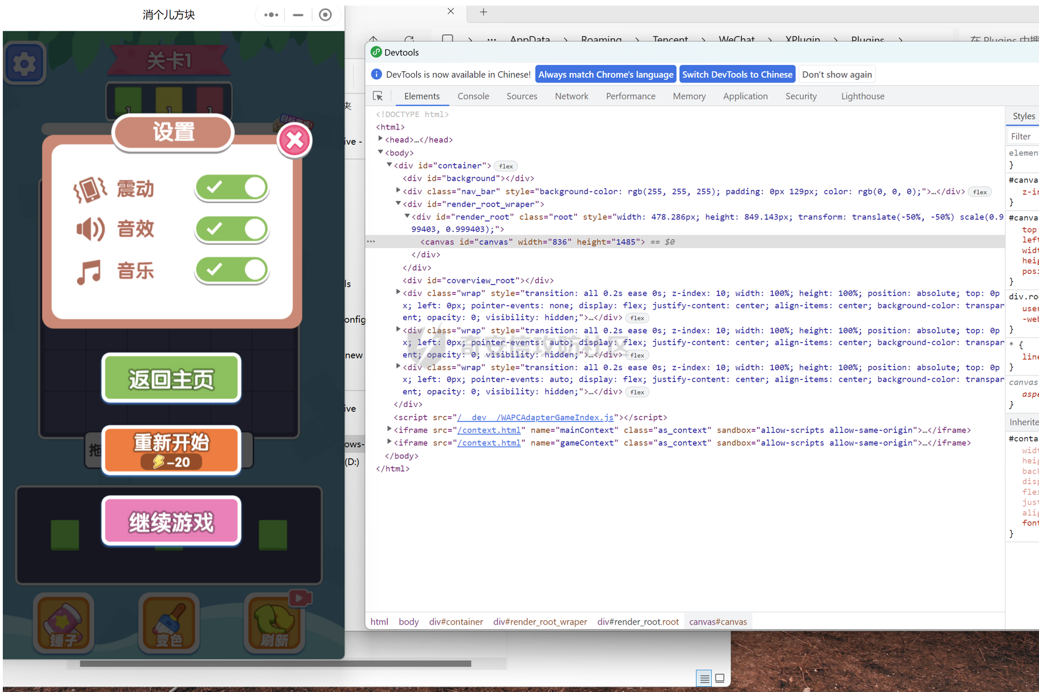Click the DevTools logo icon
This screenshot has width=1039, height=692.
(x=376, y=52)
